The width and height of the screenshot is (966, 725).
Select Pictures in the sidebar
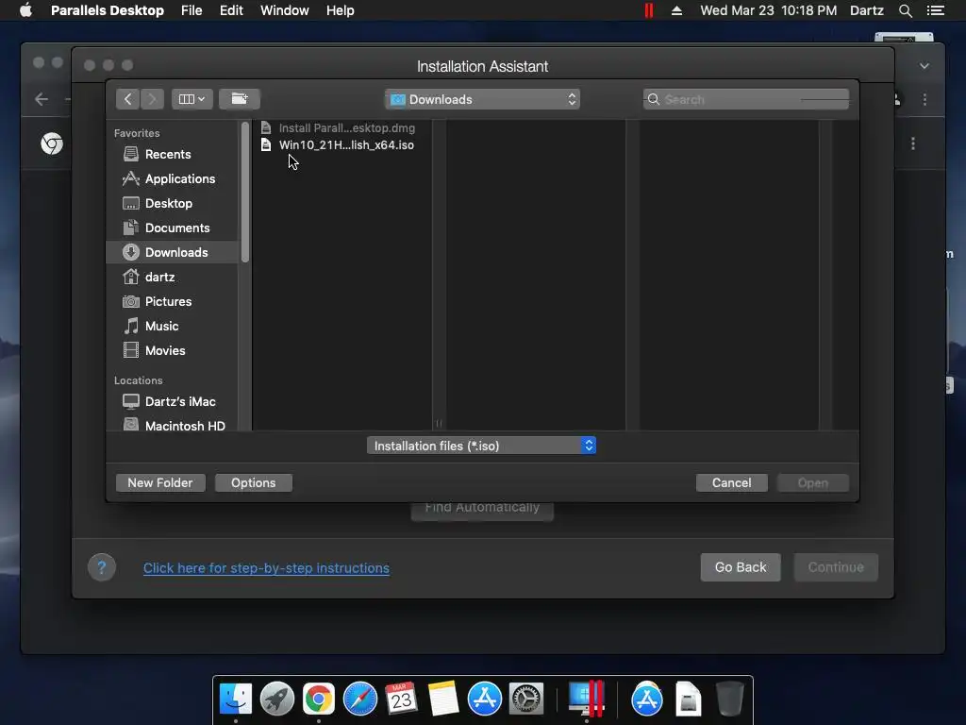click(173, 301)
